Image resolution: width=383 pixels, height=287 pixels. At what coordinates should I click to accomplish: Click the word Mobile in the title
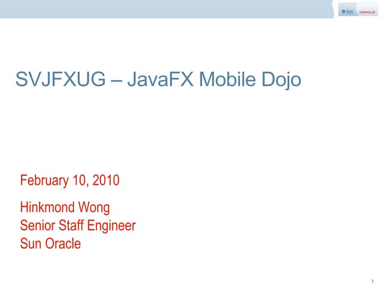tap(227, 80)
